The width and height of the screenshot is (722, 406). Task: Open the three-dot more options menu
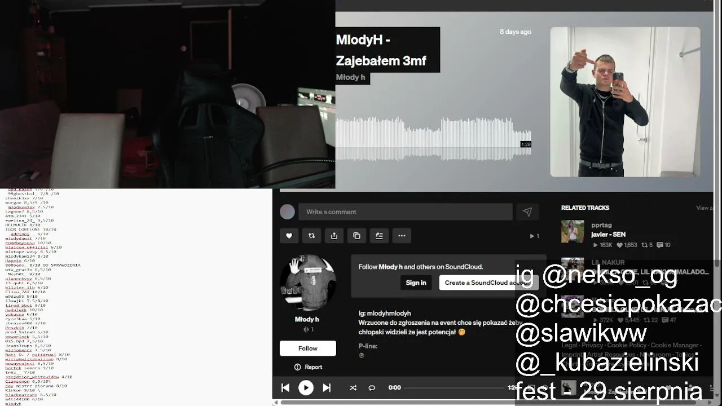point(402,236)
